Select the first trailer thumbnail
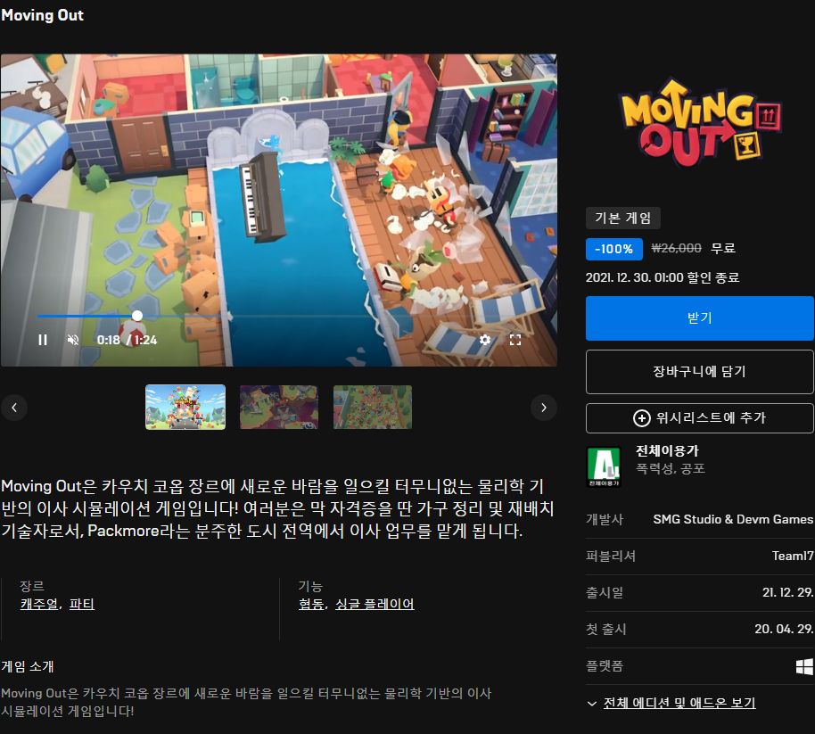This screenshot has width=815, height=734. [185, 407]
